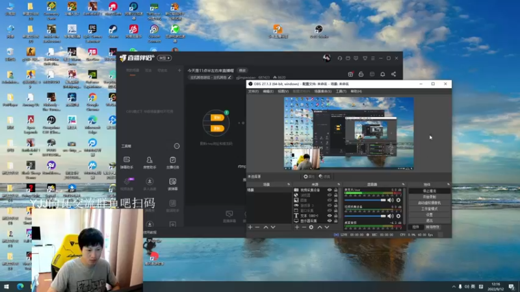Open OBS 场景集合(S) menu
The image size is (520, 292).
(322, 91)
